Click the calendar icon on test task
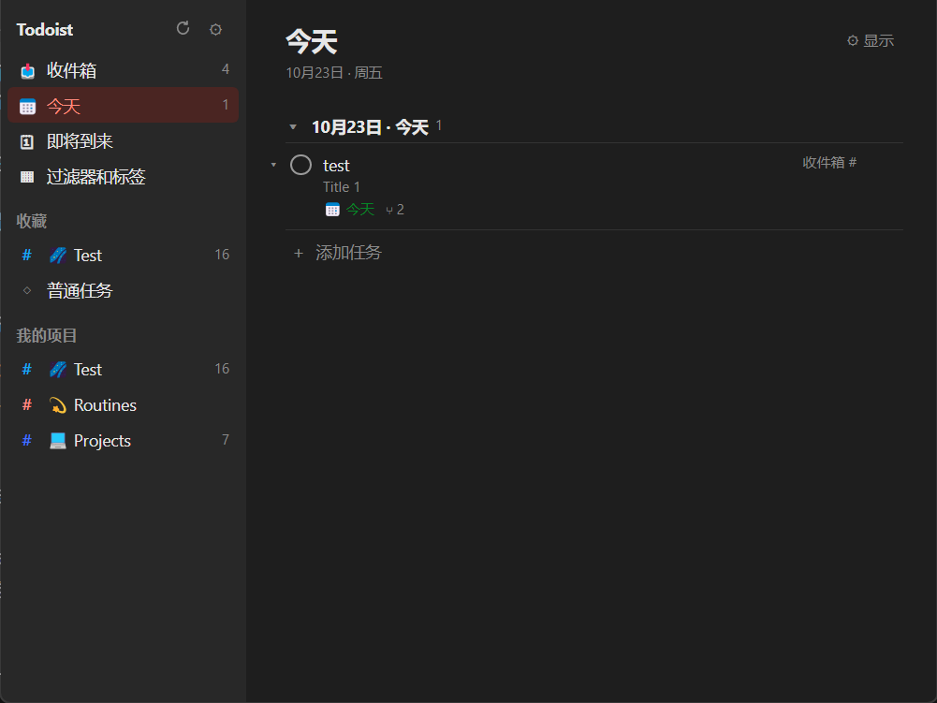 coord(333,210)
